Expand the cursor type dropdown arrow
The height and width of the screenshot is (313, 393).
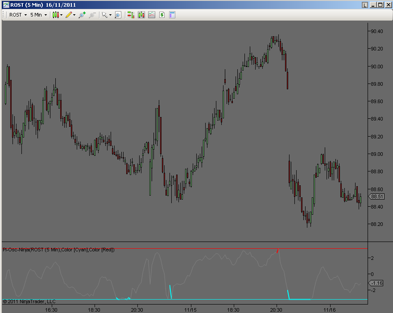click(x=110, y=15)
